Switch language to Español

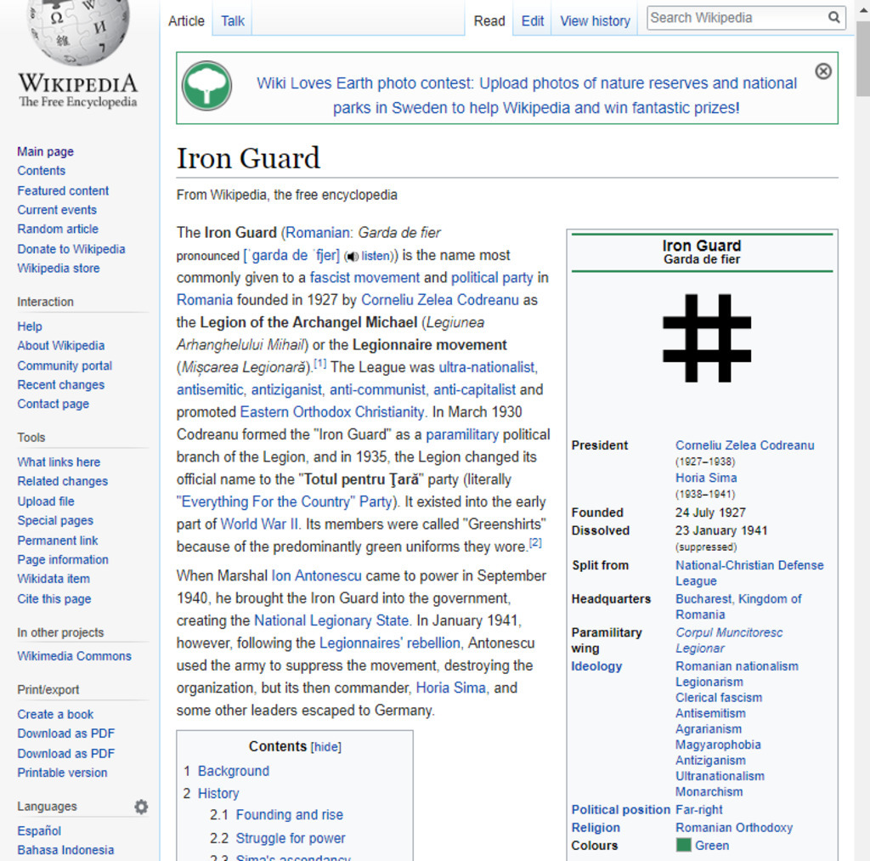(39, 830)
